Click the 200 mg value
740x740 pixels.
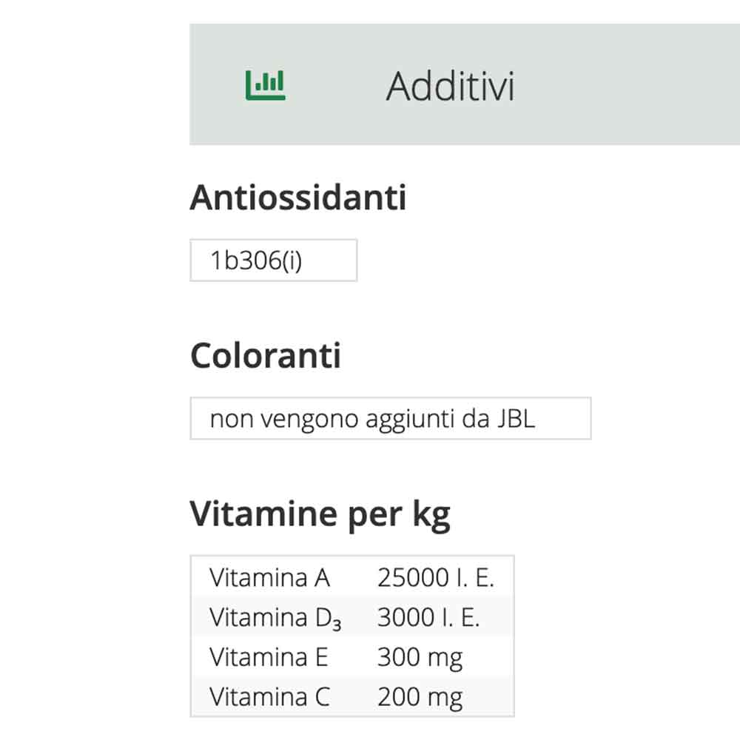click(x=420, y=698)
